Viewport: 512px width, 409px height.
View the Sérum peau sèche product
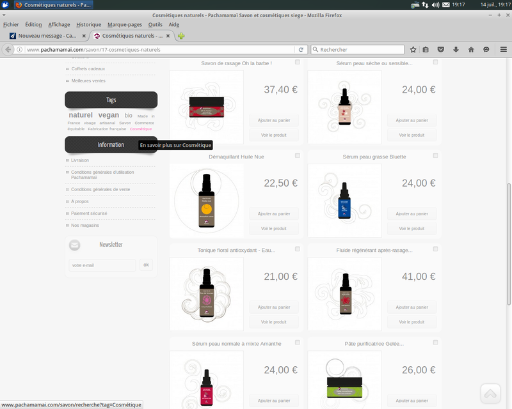pos(412,135)
